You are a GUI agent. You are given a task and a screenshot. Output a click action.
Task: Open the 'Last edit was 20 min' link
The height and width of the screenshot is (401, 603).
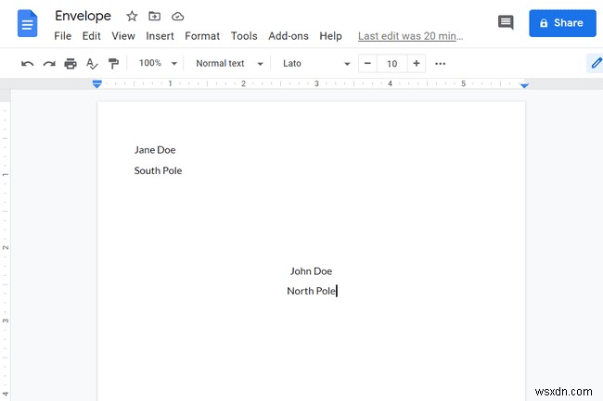pos(410,36)
